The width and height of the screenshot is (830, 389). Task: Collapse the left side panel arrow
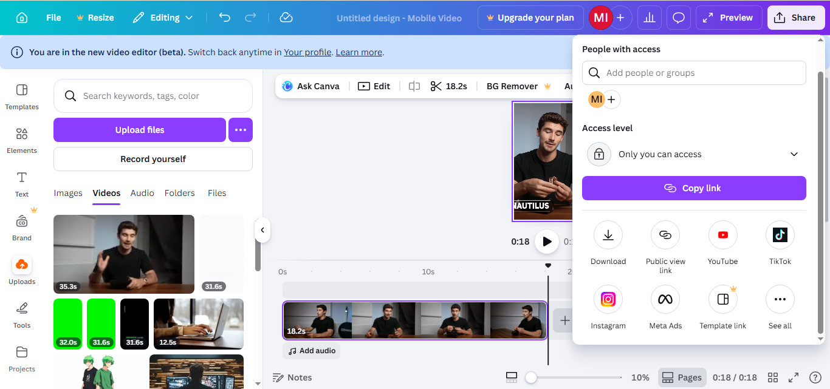[262, 230]
